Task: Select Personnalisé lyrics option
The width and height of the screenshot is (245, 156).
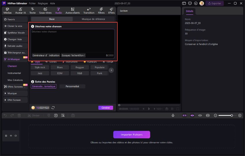Action: click(x=72, y=86)
